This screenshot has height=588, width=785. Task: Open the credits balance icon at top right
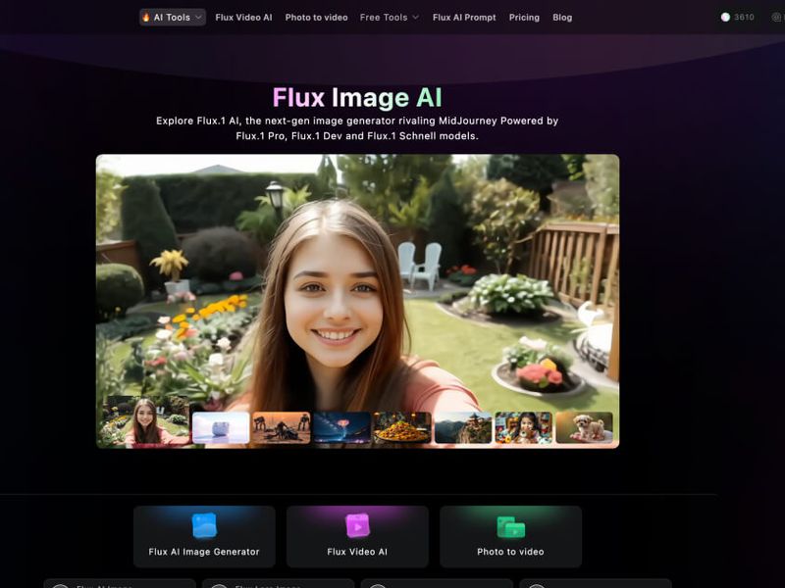coord(726,17)
